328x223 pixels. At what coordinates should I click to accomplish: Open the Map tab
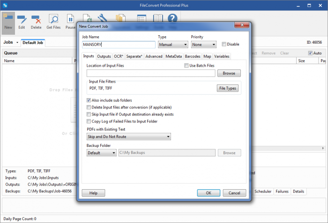pos(207,56)
